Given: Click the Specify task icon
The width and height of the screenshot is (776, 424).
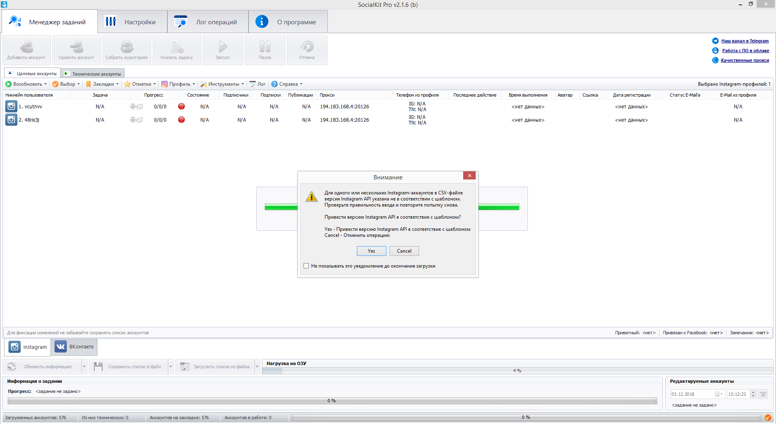Looking at the screenshot, I should 177,47.
